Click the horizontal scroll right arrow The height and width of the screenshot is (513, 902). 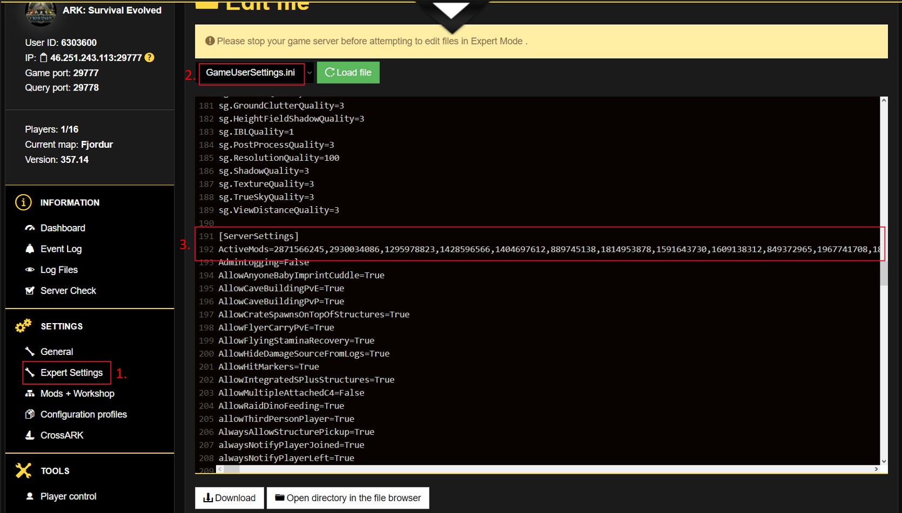tap(876, 469)
